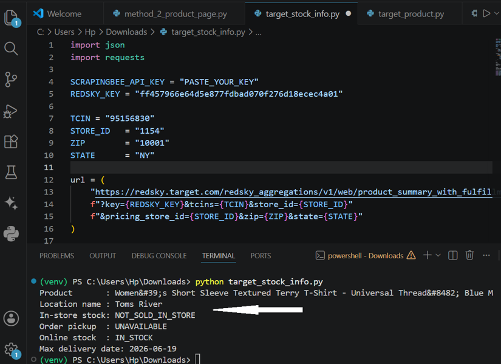Open Source Control view icon

(x=11, y=80)
